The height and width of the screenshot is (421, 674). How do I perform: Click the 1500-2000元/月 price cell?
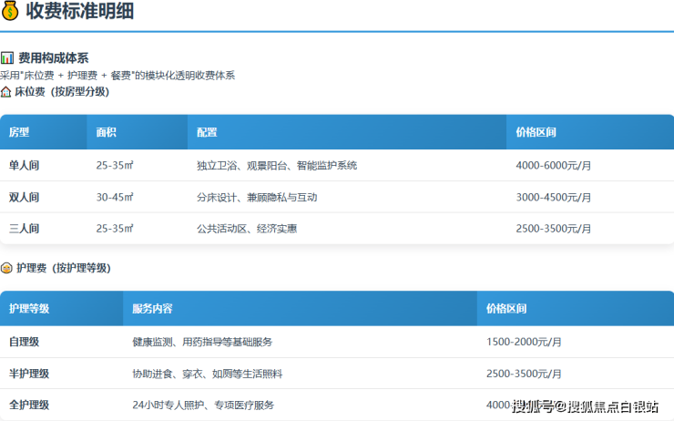point(524,342)
